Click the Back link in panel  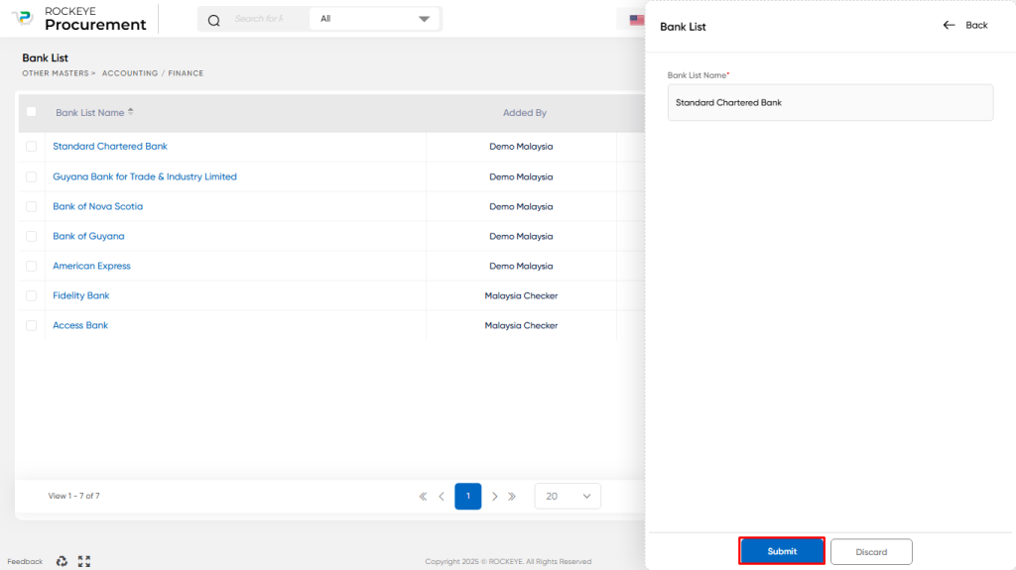pyautogui.click(x=976, y=25)
